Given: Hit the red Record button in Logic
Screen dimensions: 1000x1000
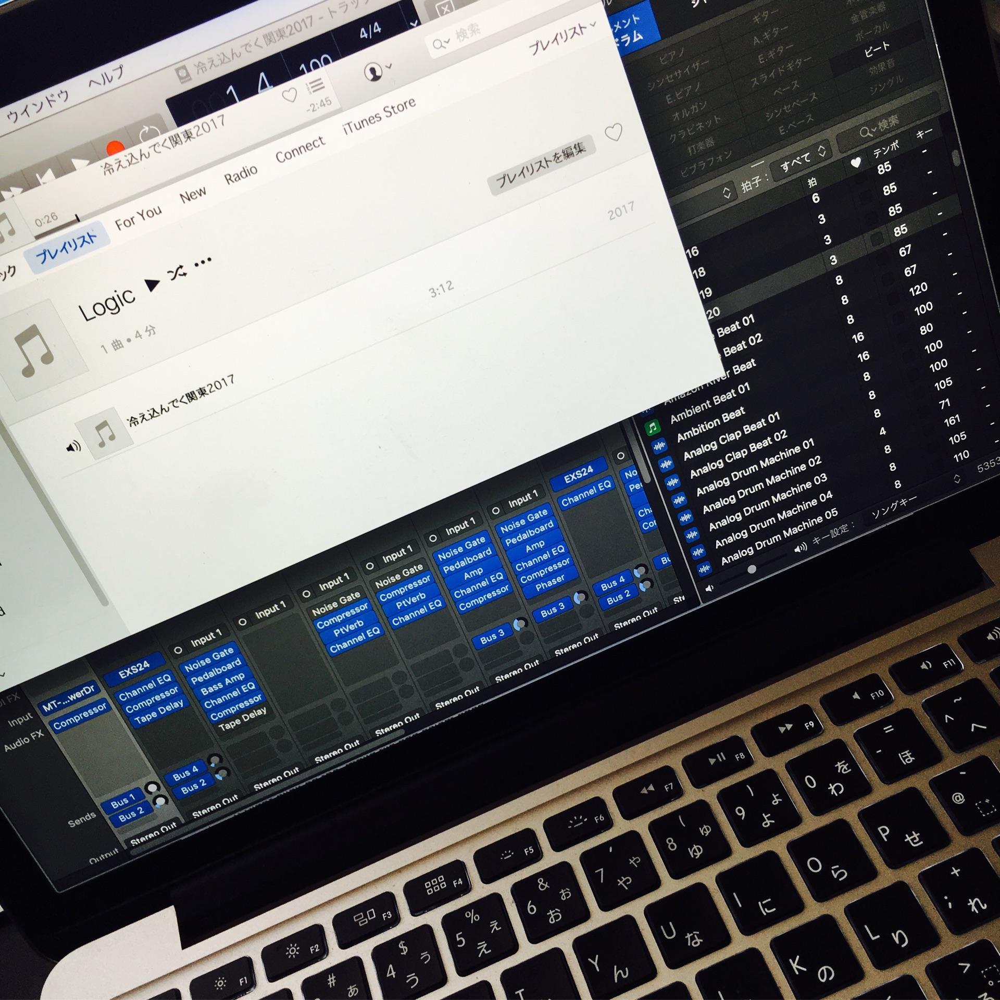Looking at the screenshot, I should (x=115, y=148).
